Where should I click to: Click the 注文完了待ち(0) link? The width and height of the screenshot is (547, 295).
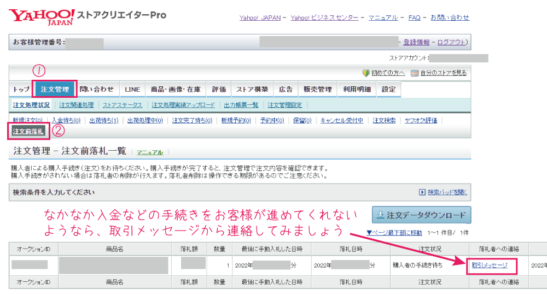[x=192, y=120]
